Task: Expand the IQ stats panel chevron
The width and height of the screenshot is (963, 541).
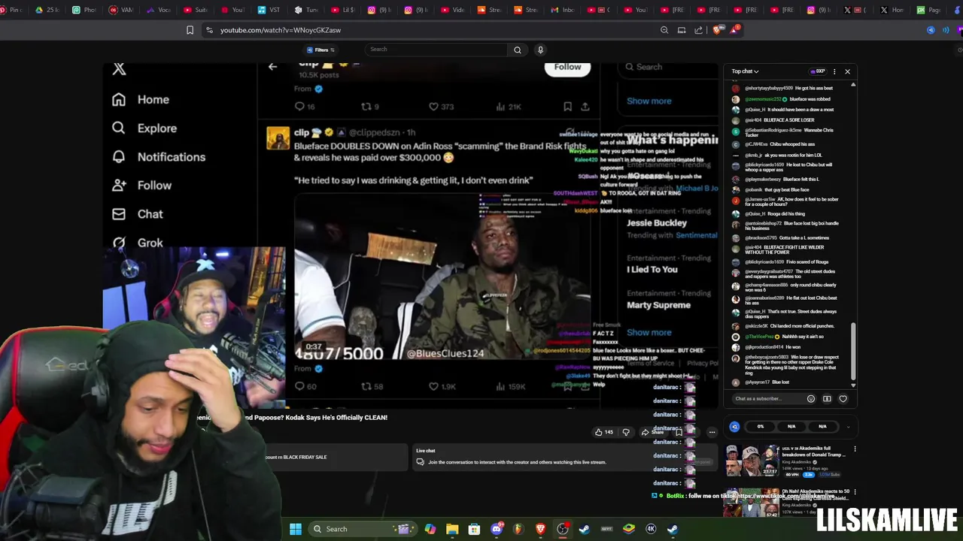Action: tap(848, 427)
